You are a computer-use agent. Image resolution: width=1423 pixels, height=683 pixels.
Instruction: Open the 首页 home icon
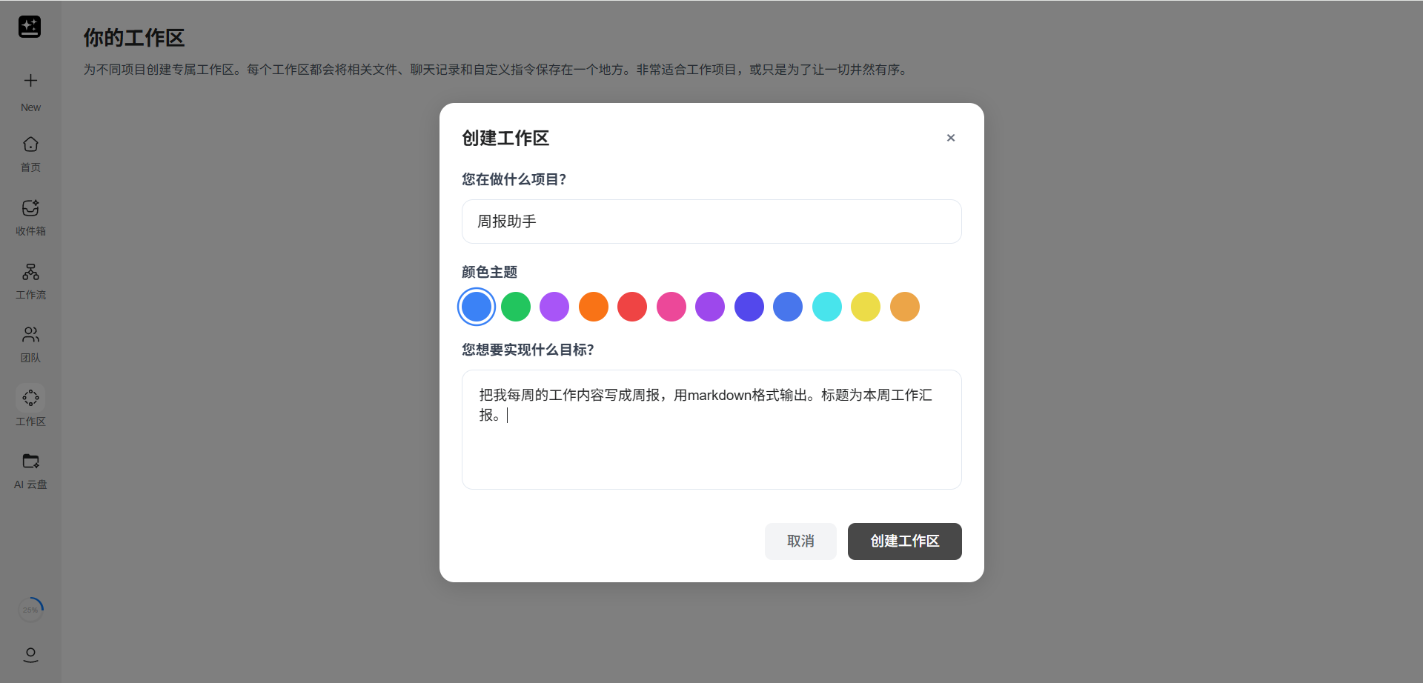tap(30, 144)
